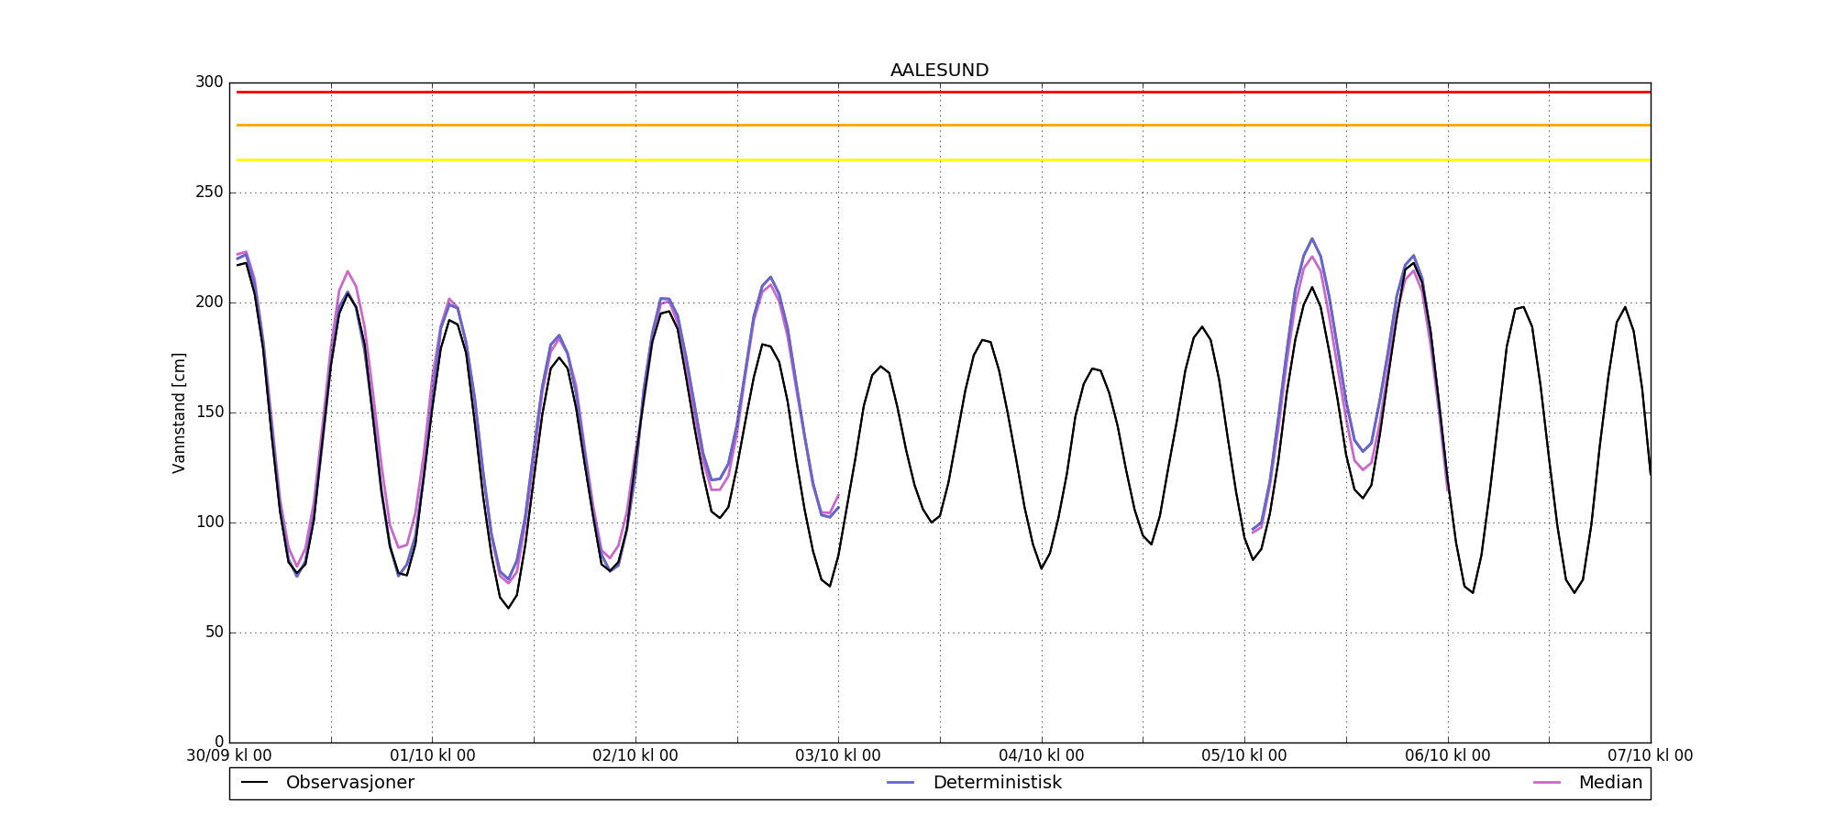Viewport: 1834px width, 825px height.
Task: Click the 03/10 kl 00 x-axis label
Action: 838,756
